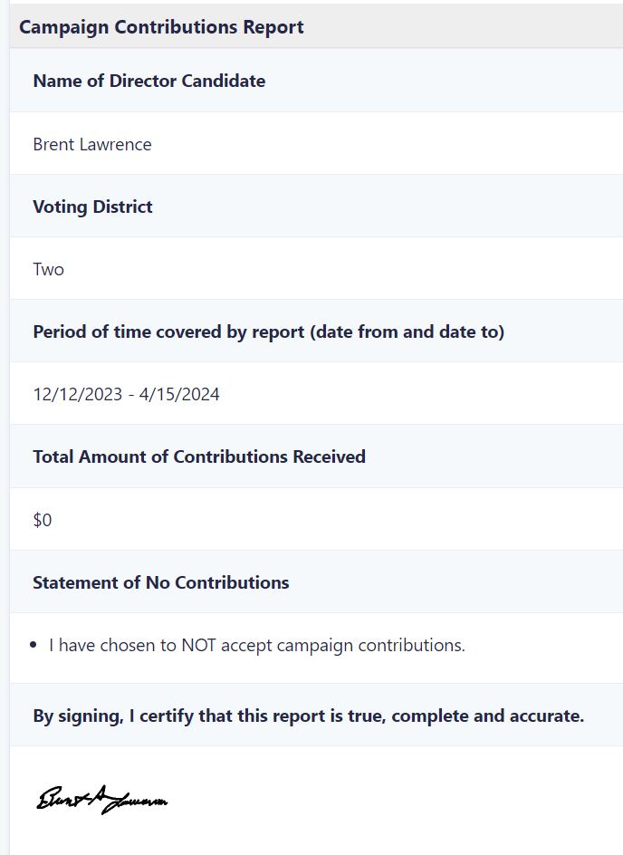Image resolution: width=623 pixels, height=855 pixels.
Task: Click the 12/12/2023 start date
Action: point(78,394)
